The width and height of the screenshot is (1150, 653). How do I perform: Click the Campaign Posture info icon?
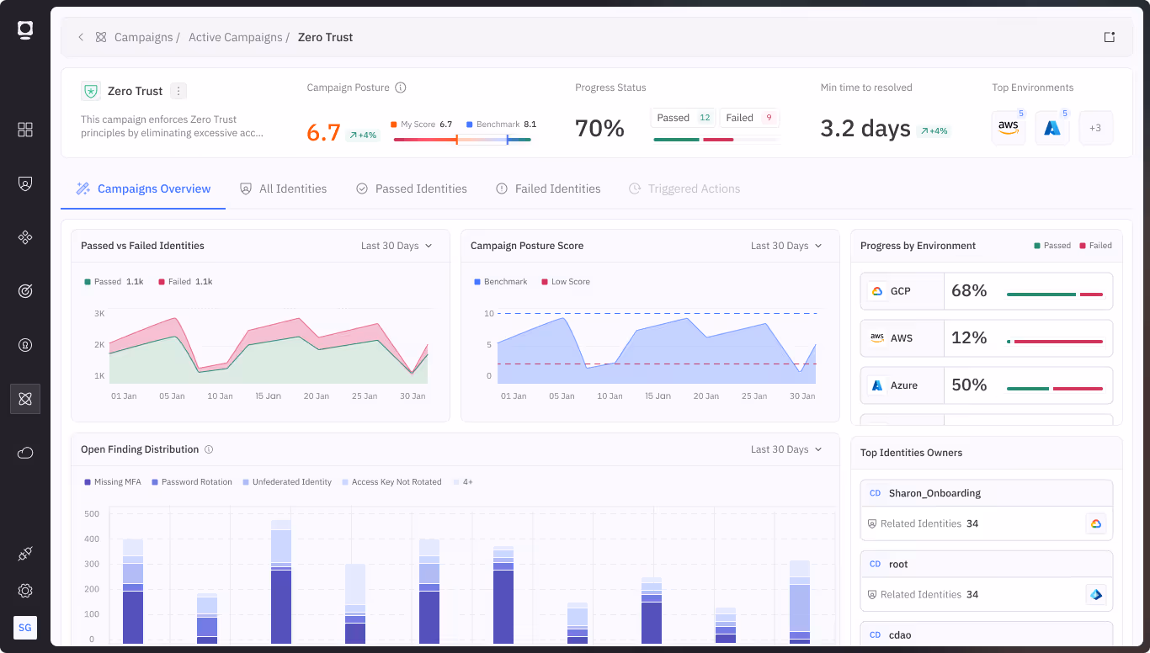[401, 88]
